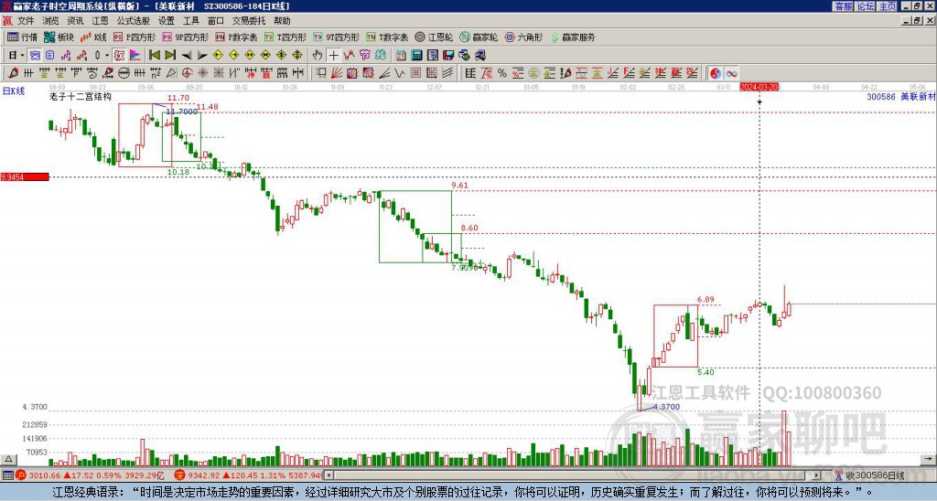Image resolution: width=937 pixels, height=501 pixels.
Task: Open the 工具 menu
Action: (190, 21)
